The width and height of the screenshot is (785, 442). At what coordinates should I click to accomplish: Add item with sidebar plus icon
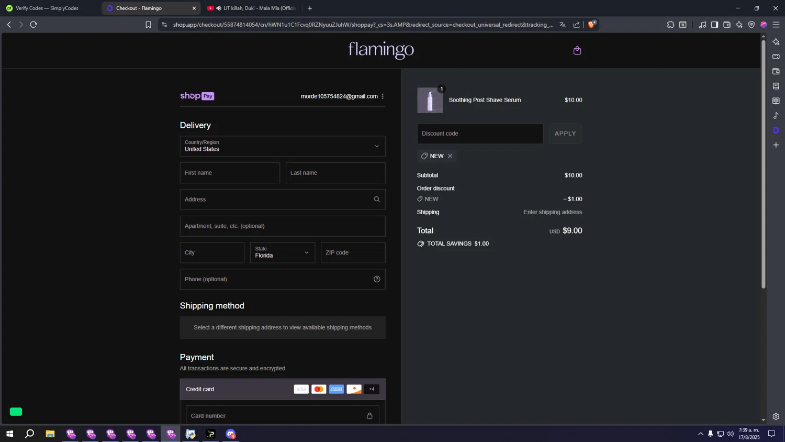776,145
